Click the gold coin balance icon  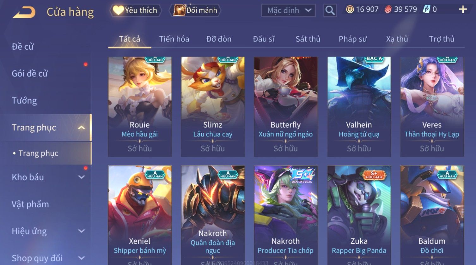click(x=350, y=9)
